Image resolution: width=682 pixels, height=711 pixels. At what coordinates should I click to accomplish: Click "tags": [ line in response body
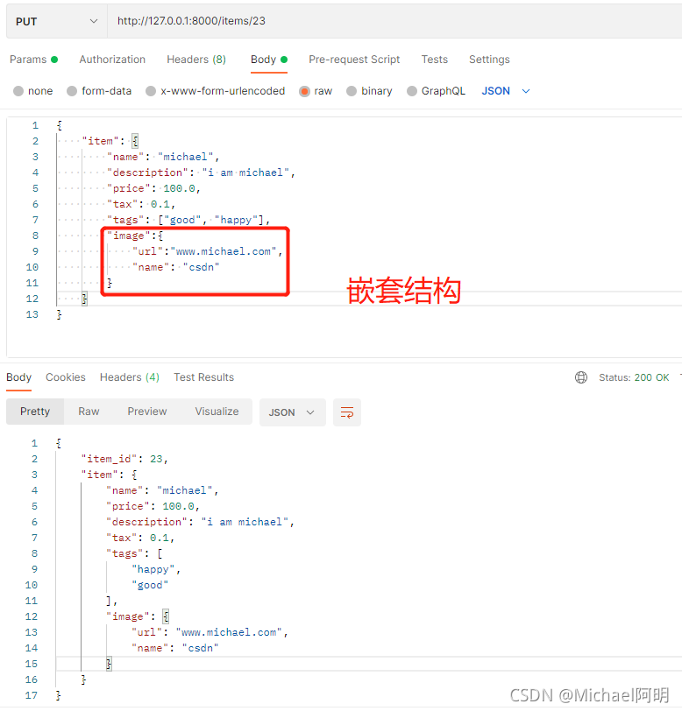coord(135,553)
